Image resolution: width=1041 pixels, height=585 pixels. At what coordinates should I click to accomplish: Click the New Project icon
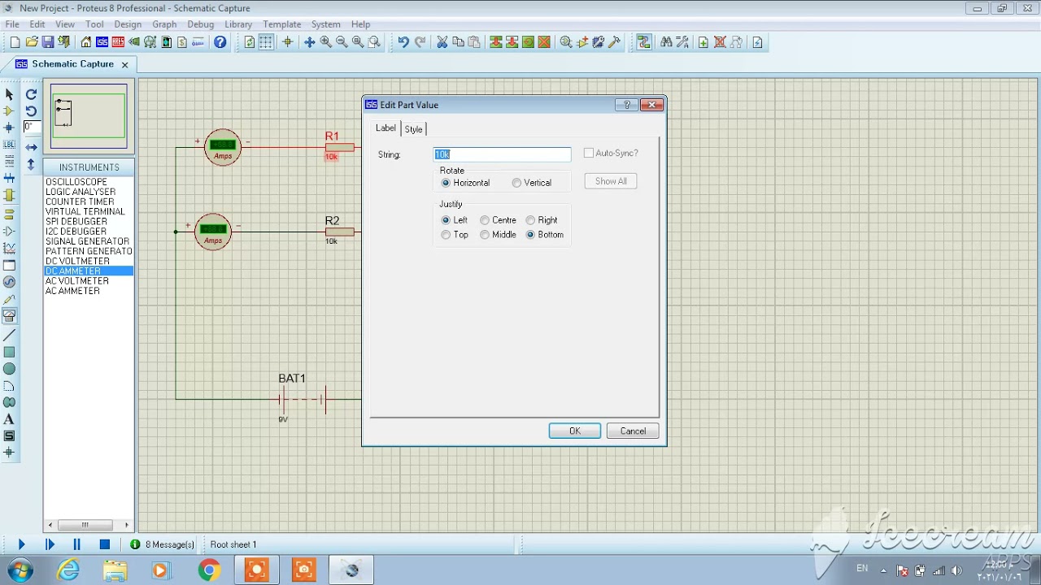tap(15, 42)
